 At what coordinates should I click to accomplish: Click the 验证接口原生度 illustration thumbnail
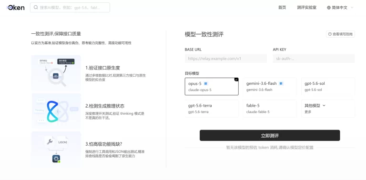56,73
